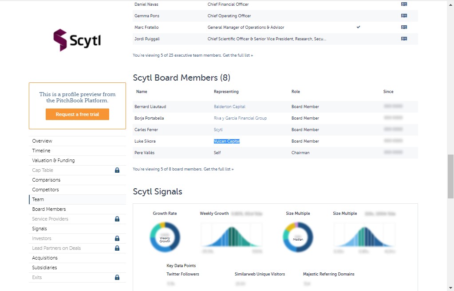Open Valuation & Funding section

[x=77, y=160]
